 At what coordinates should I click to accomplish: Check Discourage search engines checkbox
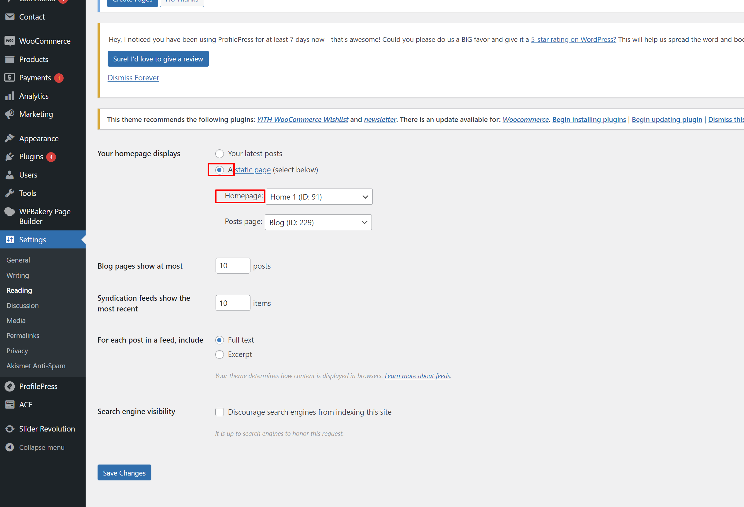click(x=219, y=412)
